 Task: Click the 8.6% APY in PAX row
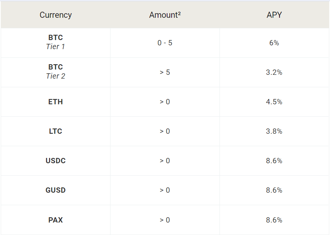[274, 220]
